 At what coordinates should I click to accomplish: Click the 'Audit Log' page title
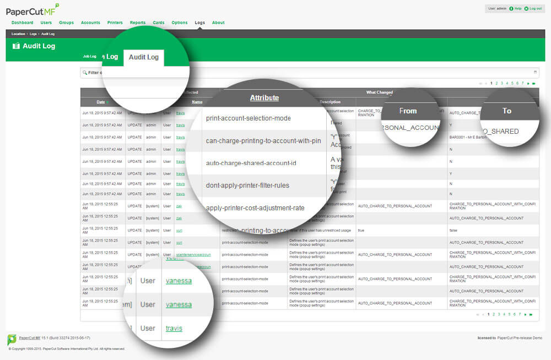[39, 46]
